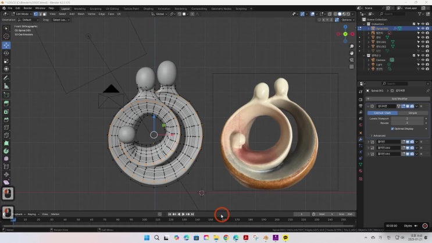Toggle the Optimal Display checkbox
This screenshot has height=243, width=432.
pyautogui.click(x=392, y=128)
